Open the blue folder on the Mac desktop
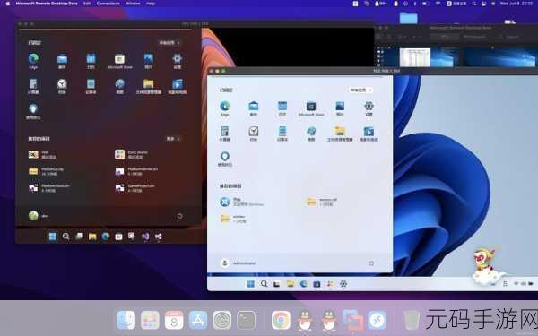This screenshot has width=538, height=336. tap(408, 18)
